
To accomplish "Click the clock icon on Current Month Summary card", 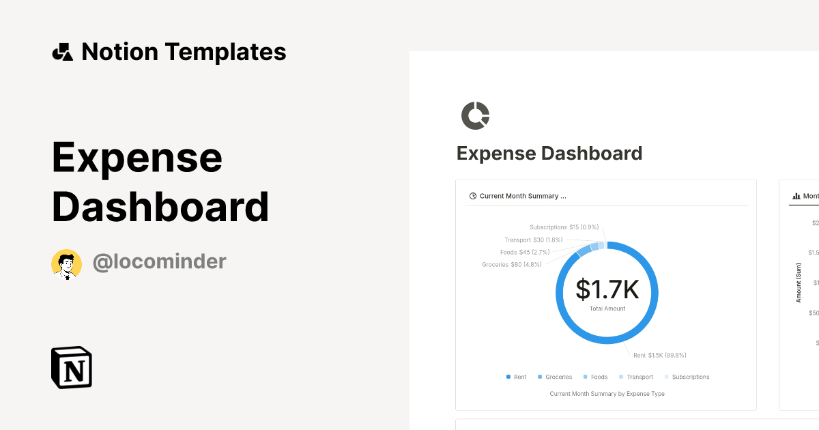I will point(472,195).
